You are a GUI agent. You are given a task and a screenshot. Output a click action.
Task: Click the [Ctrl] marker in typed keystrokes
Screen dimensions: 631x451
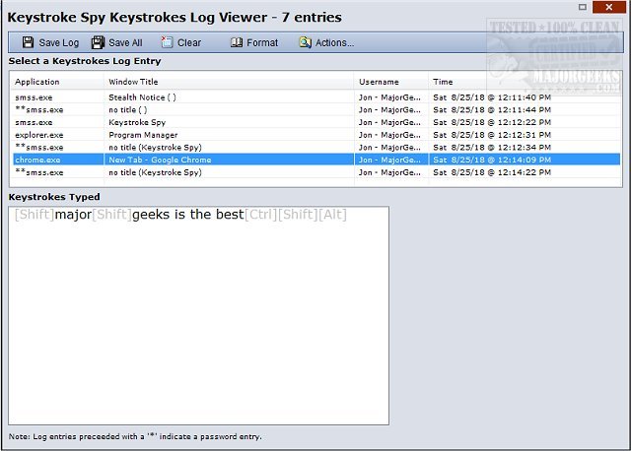pyautogui.click(x=260, y=215)
